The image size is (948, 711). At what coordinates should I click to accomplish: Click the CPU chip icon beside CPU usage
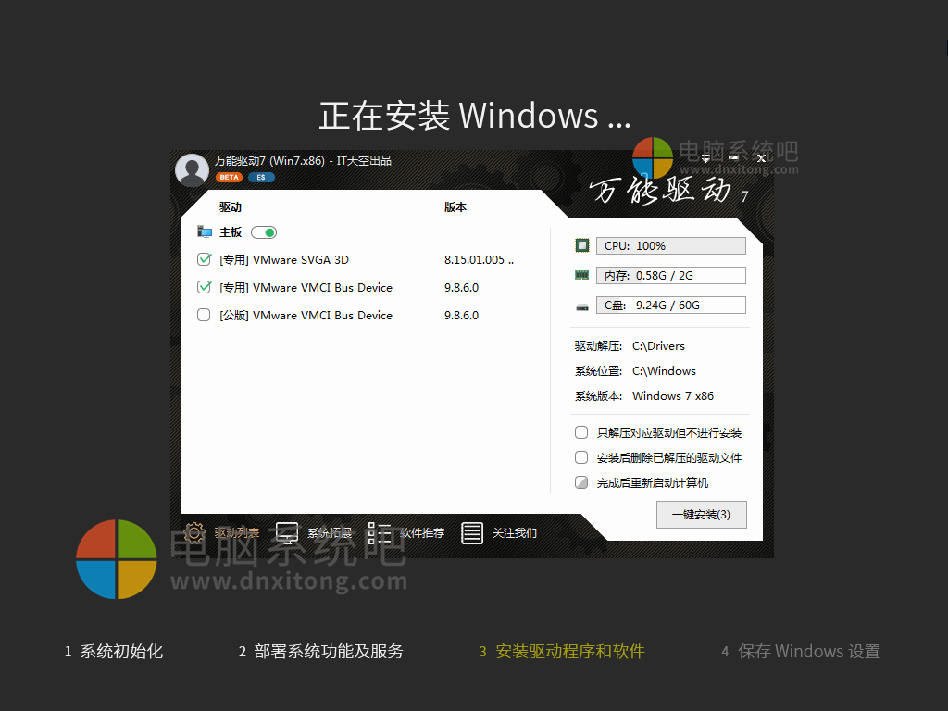[580, 244]
